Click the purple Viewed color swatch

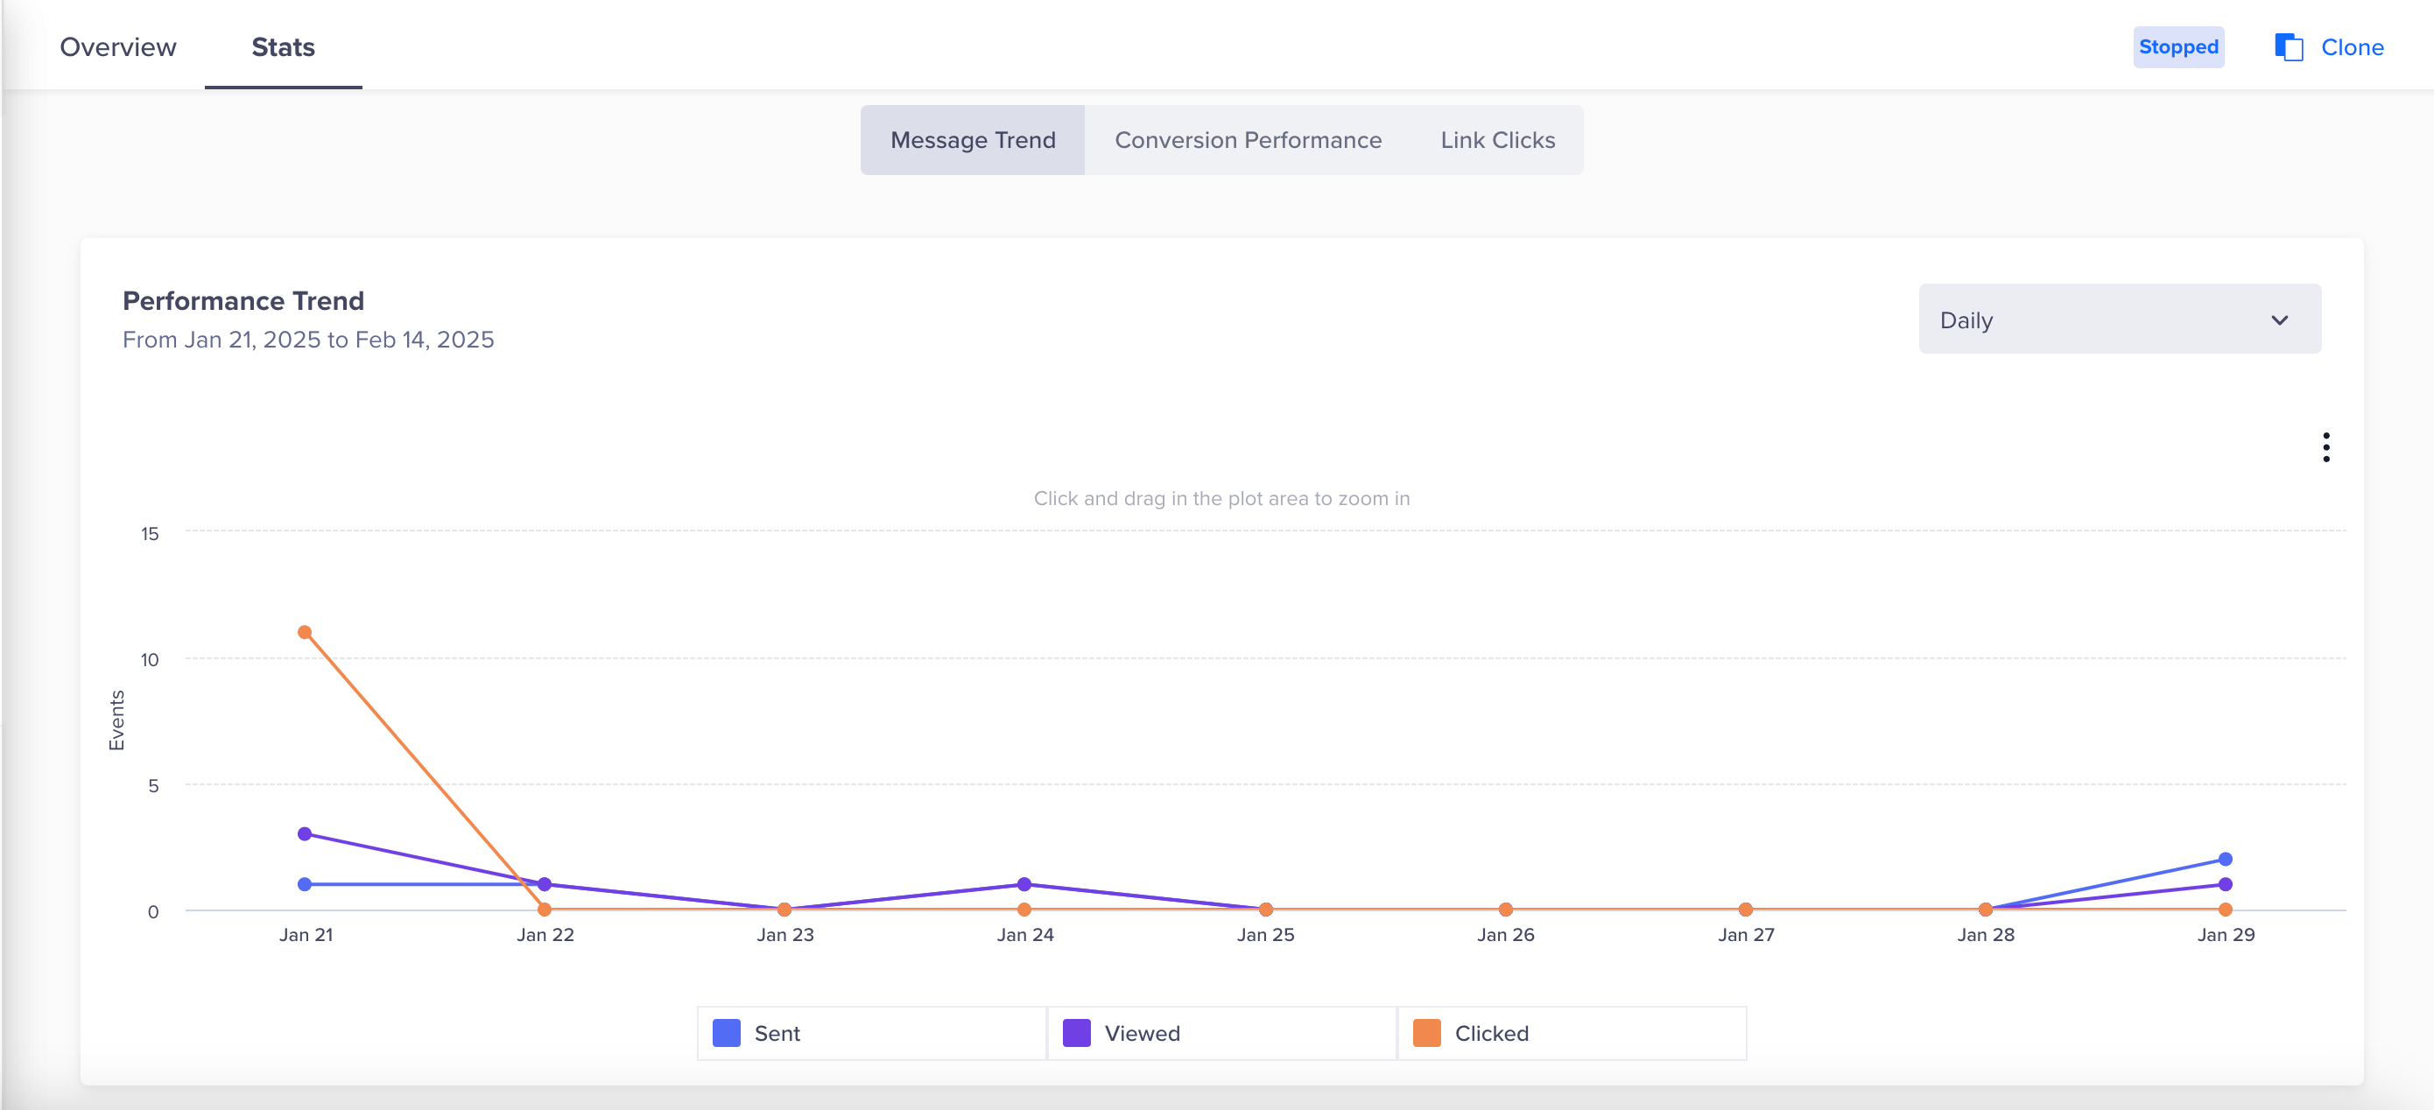pyautogui.click(x=1076, y=1033)
